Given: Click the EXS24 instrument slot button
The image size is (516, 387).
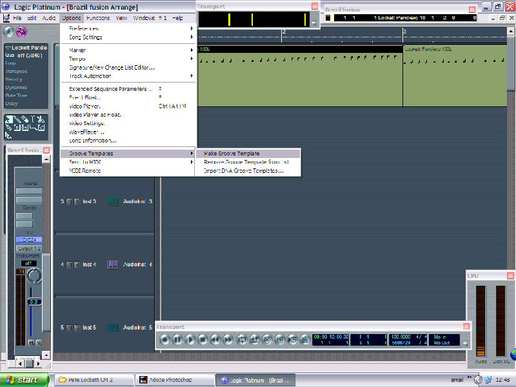Looking at the screenshot, I should [x=28, y=239].
